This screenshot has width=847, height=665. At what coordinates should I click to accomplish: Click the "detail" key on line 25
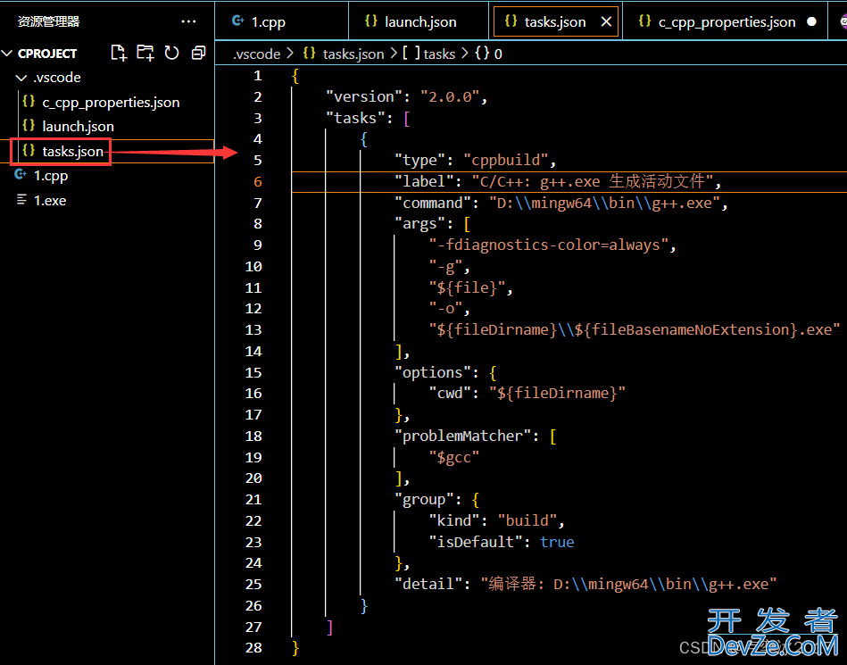428,584
